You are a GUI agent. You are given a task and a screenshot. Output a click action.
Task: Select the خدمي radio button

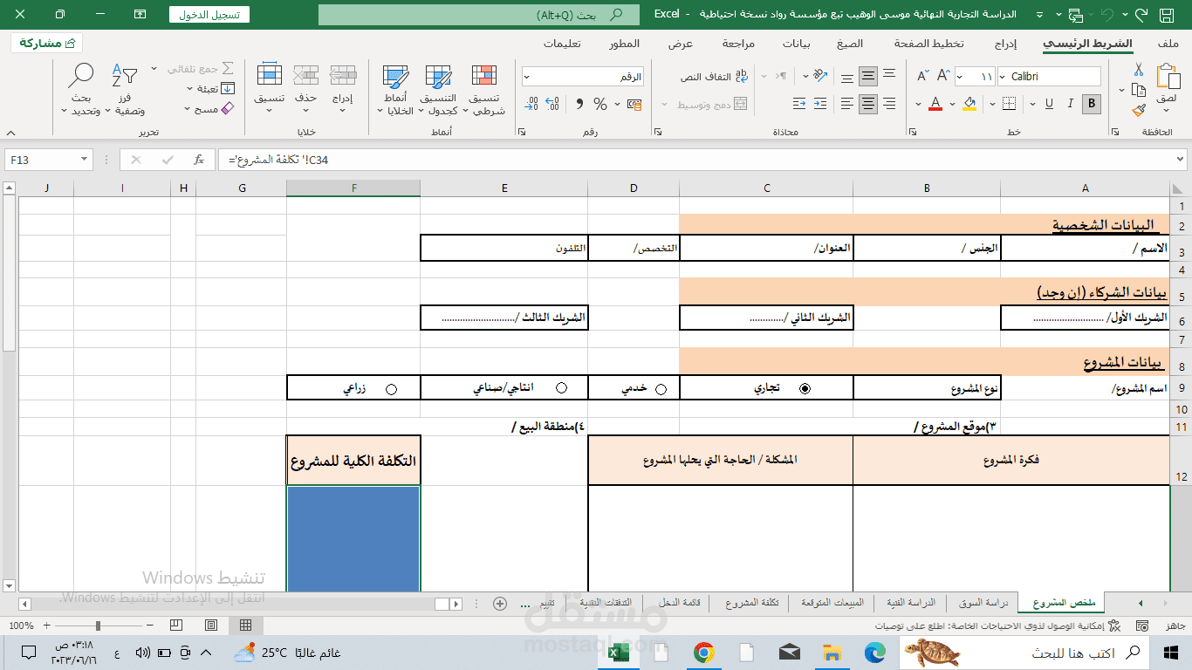[x=661, y=389]
